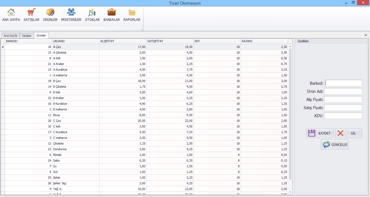The width and height of the screenshot is (370, 197).
Task: Click the SİL delete button
Action: [x=349, y=133]
